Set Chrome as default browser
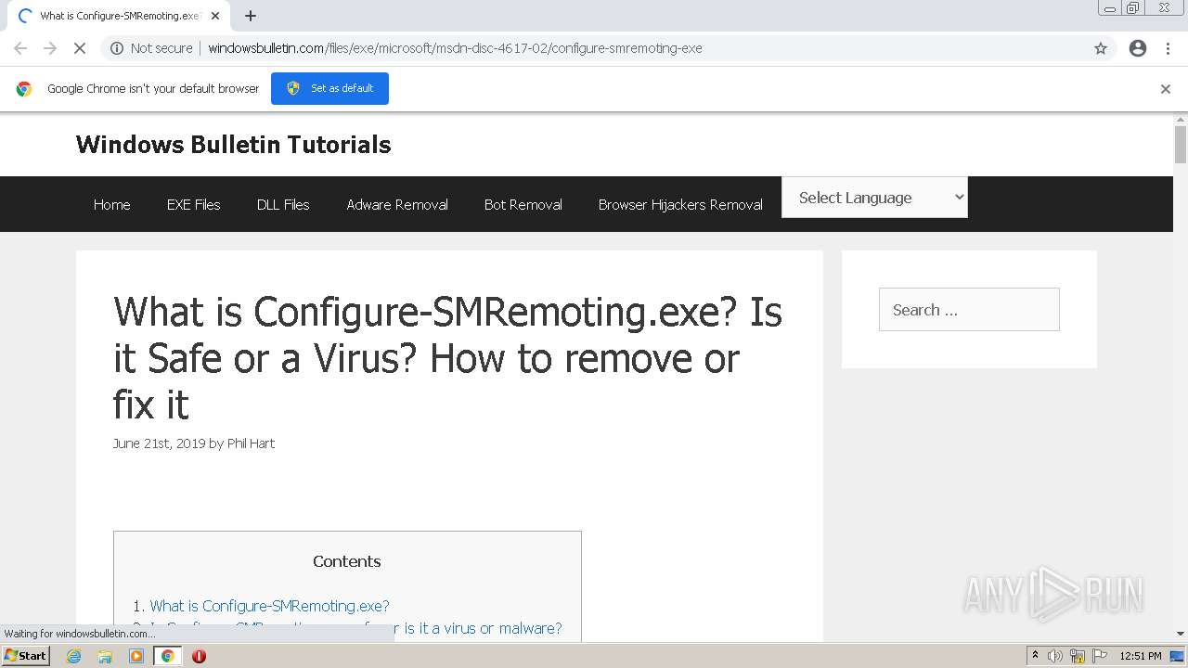 point(329,88)
